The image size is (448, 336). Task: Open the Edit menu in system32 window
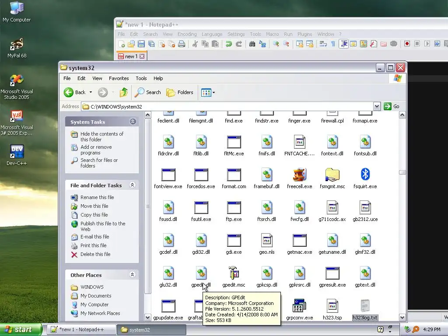click(x=81, y=78)
